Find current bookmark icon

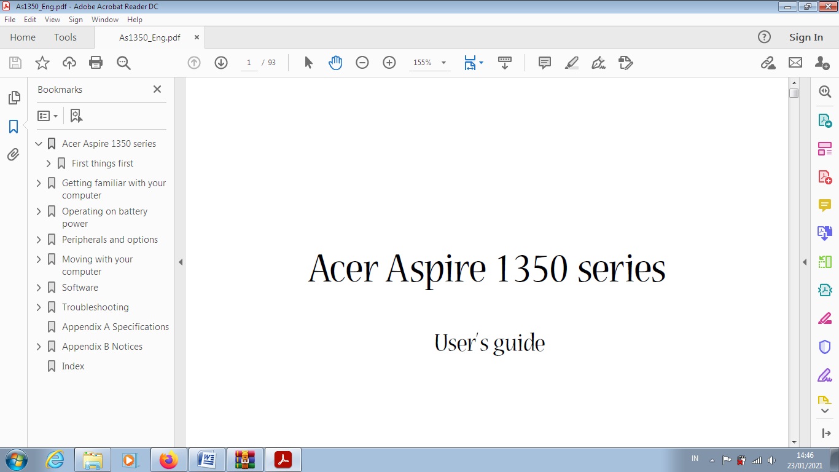click(76, 116)
